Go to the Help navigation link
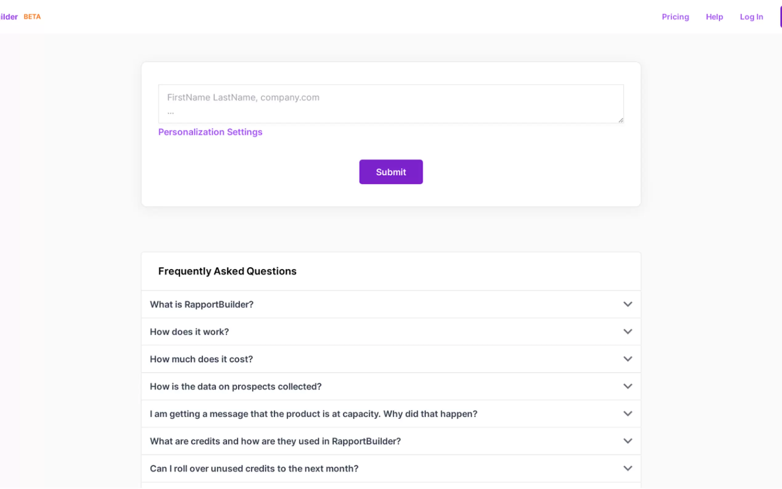This screenshot has width=782, height=489. tap(714, 17)
